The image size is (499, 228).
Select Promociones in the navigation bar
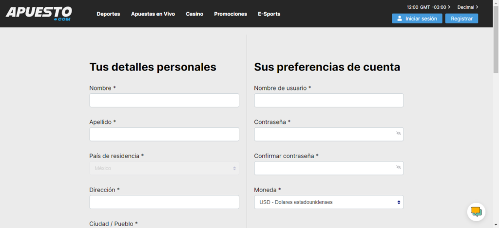(230, 14)
